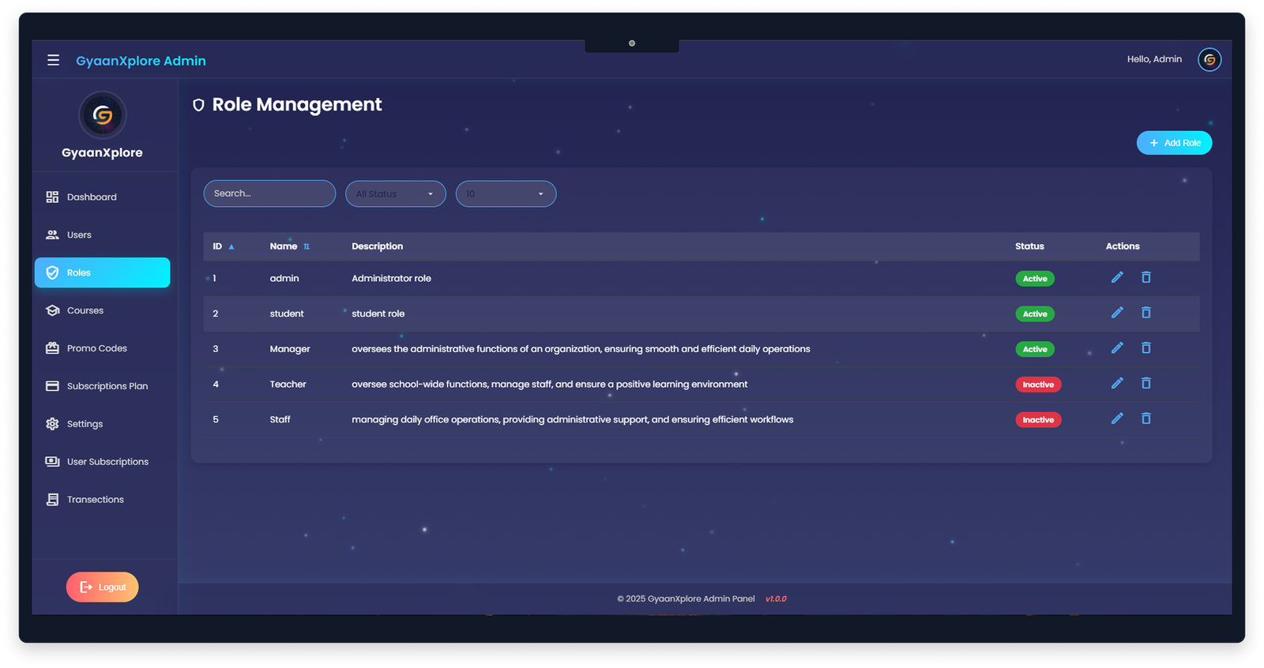Click pencil icon for Manager role

coord(1117,348)
